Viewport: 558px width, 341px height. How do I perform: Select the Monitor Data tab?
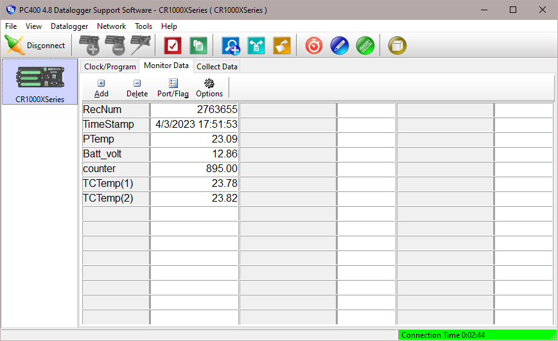[x=166, y=66]
